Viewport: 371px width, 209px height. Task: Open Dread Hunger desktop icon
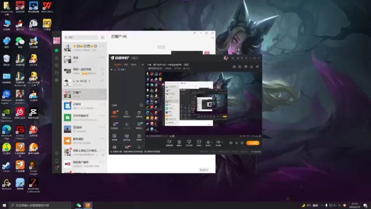(33, 168)
